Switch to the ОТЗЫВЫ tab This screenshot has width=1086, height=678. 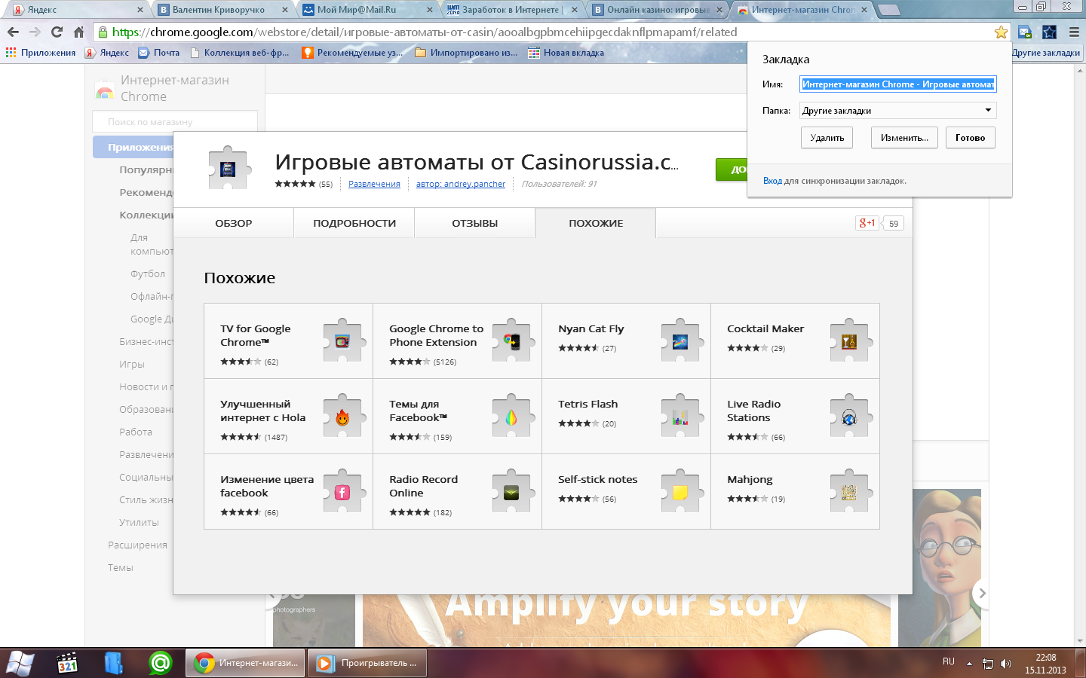click(475, 223)
